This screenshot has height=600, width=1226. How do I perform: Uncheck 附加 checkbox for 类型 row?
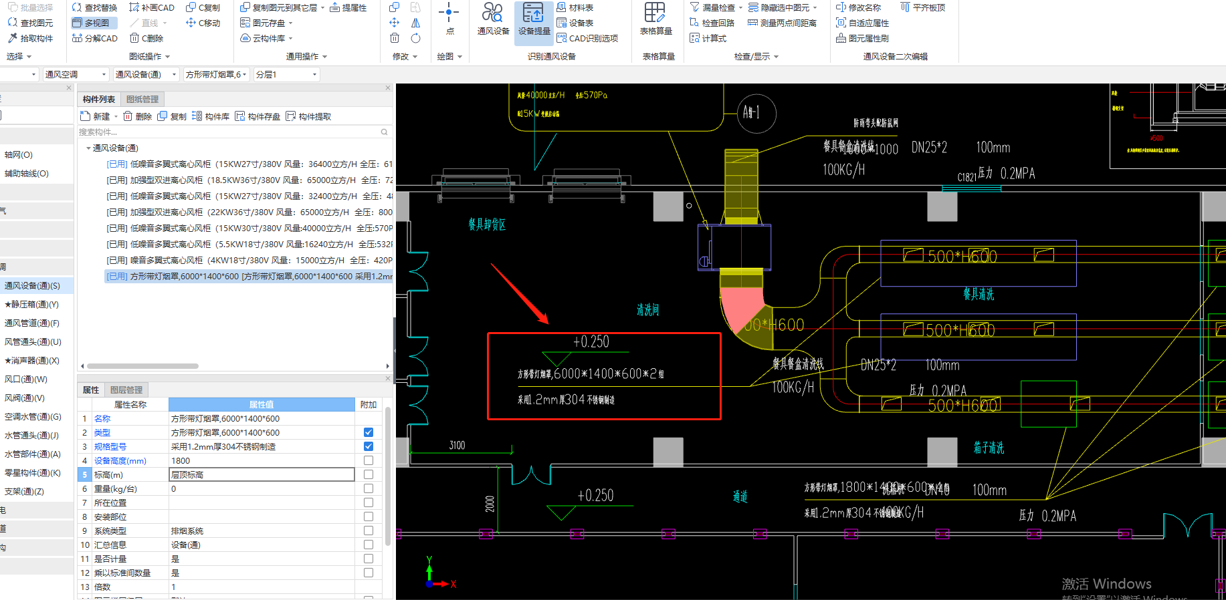pos(369,432)
